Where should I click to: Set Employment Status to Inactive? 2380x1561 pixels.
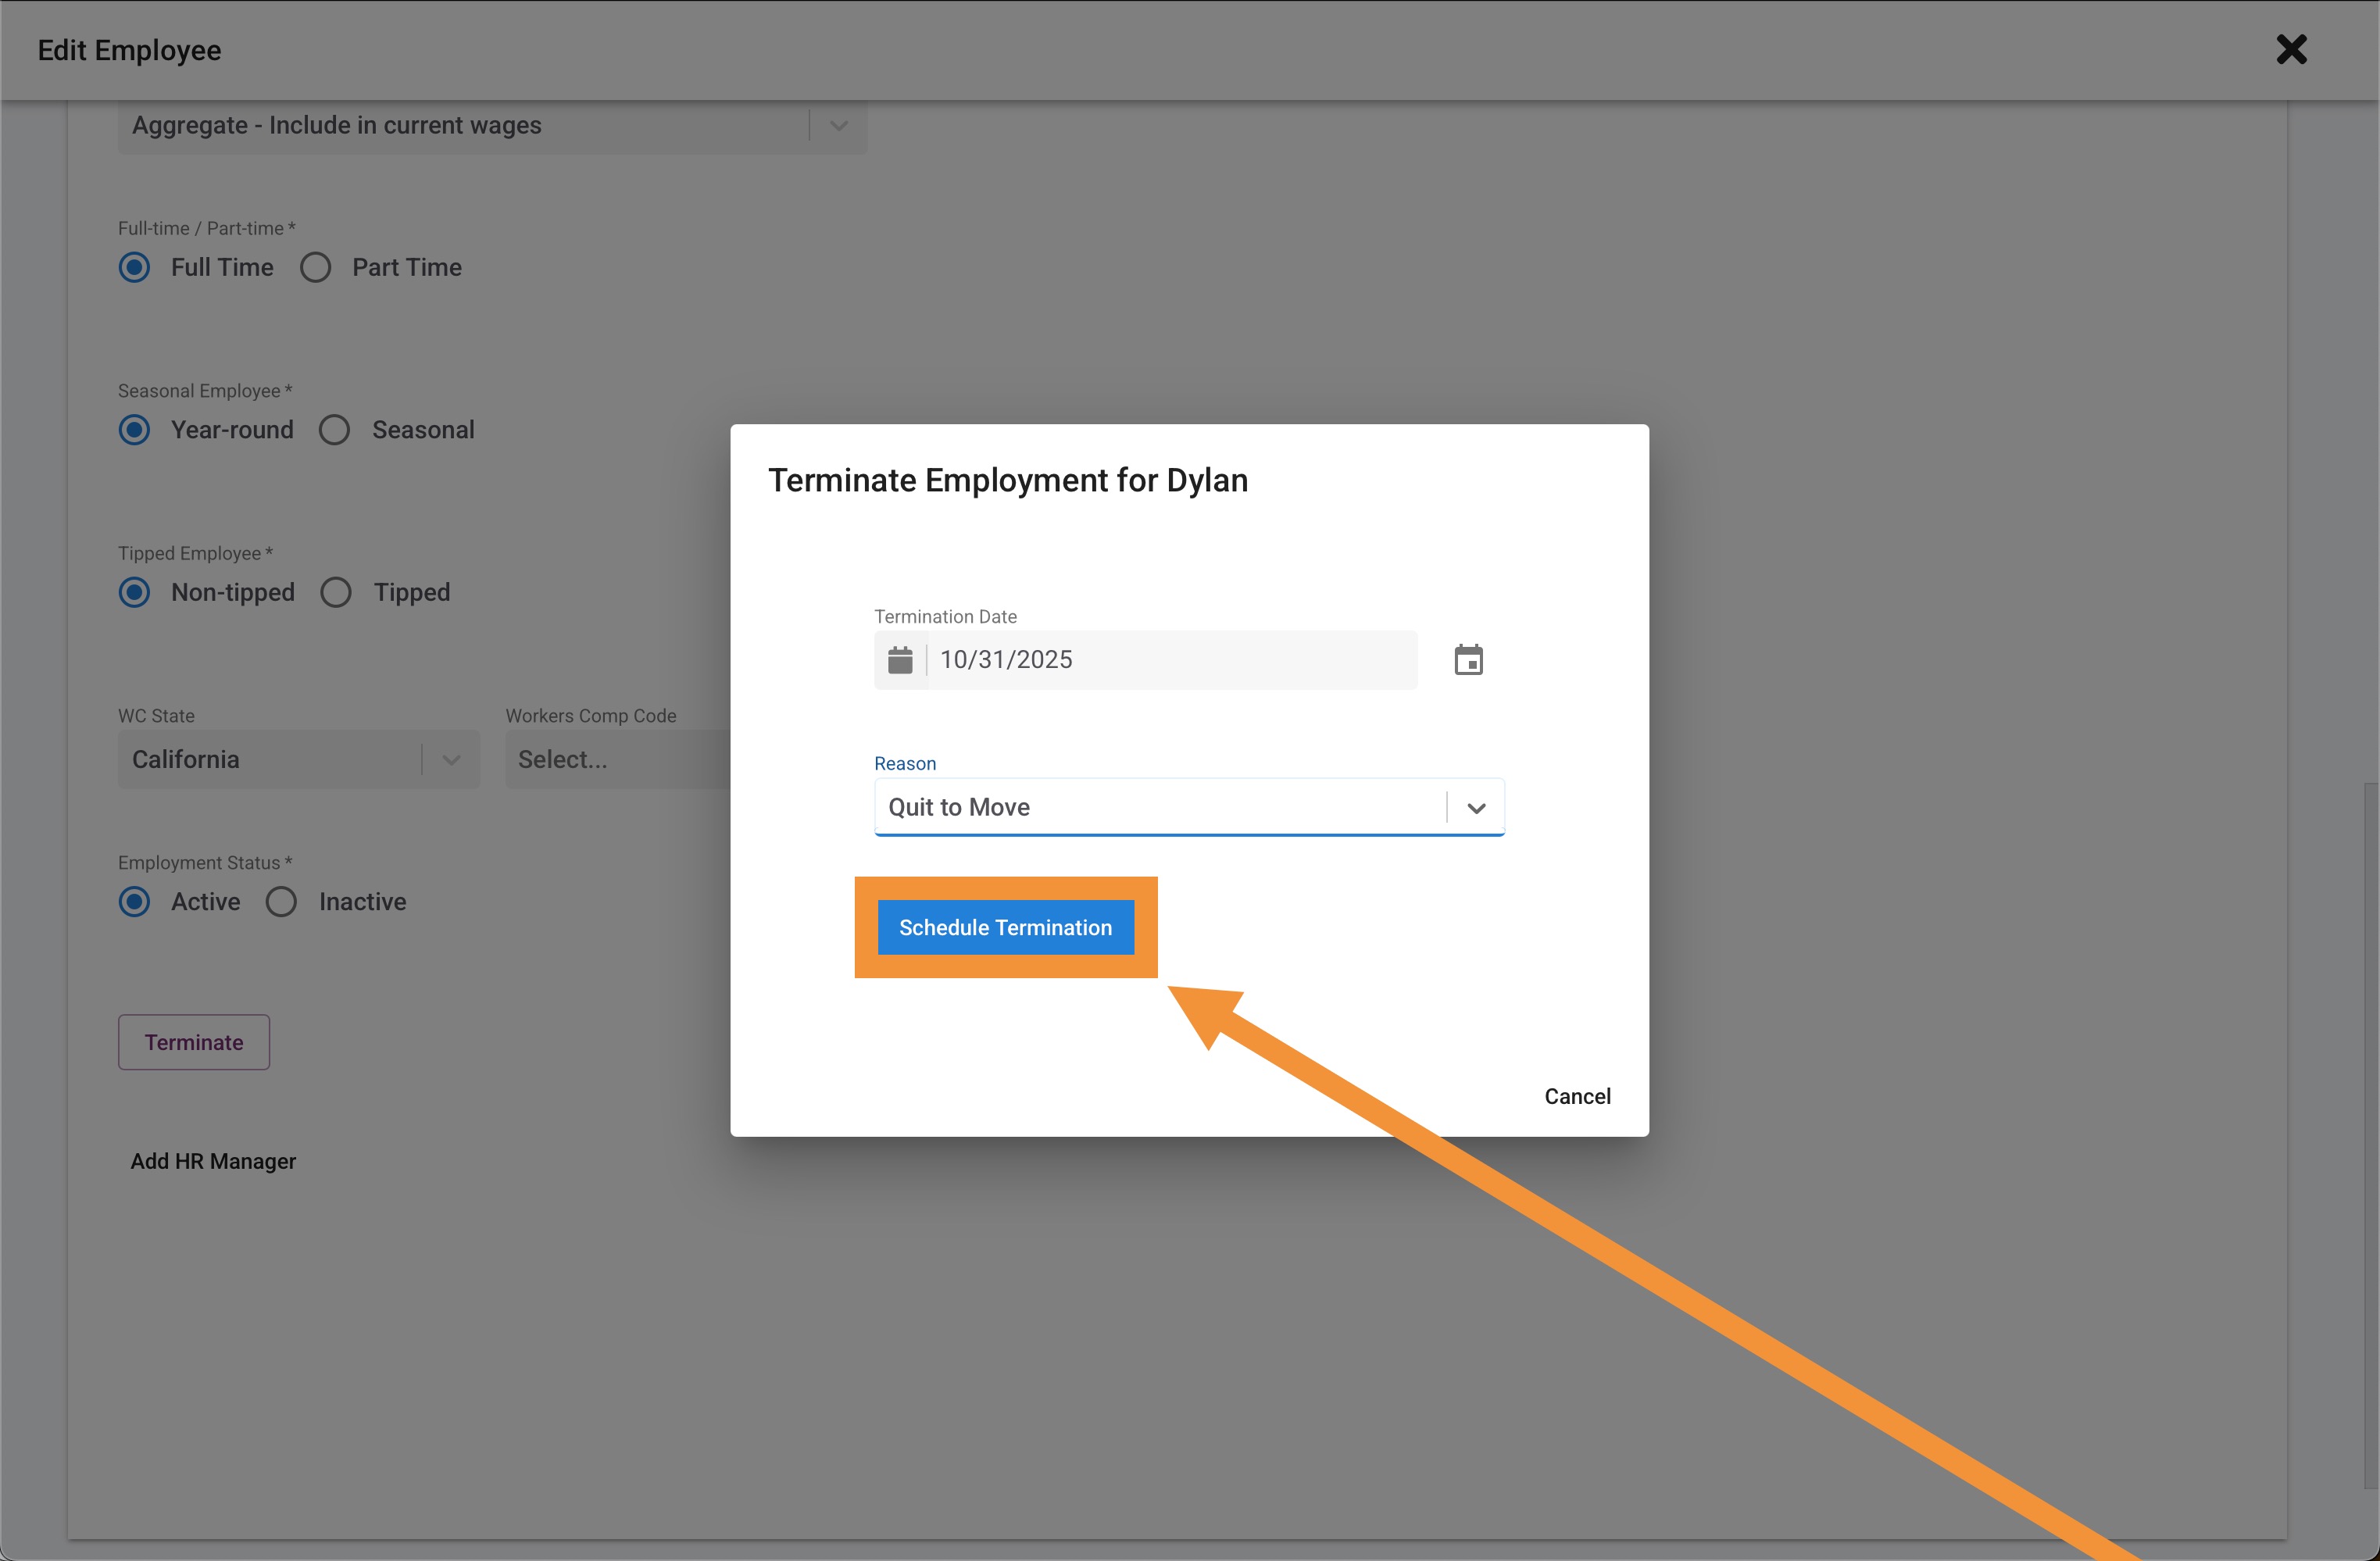click(x=282, y=902)
